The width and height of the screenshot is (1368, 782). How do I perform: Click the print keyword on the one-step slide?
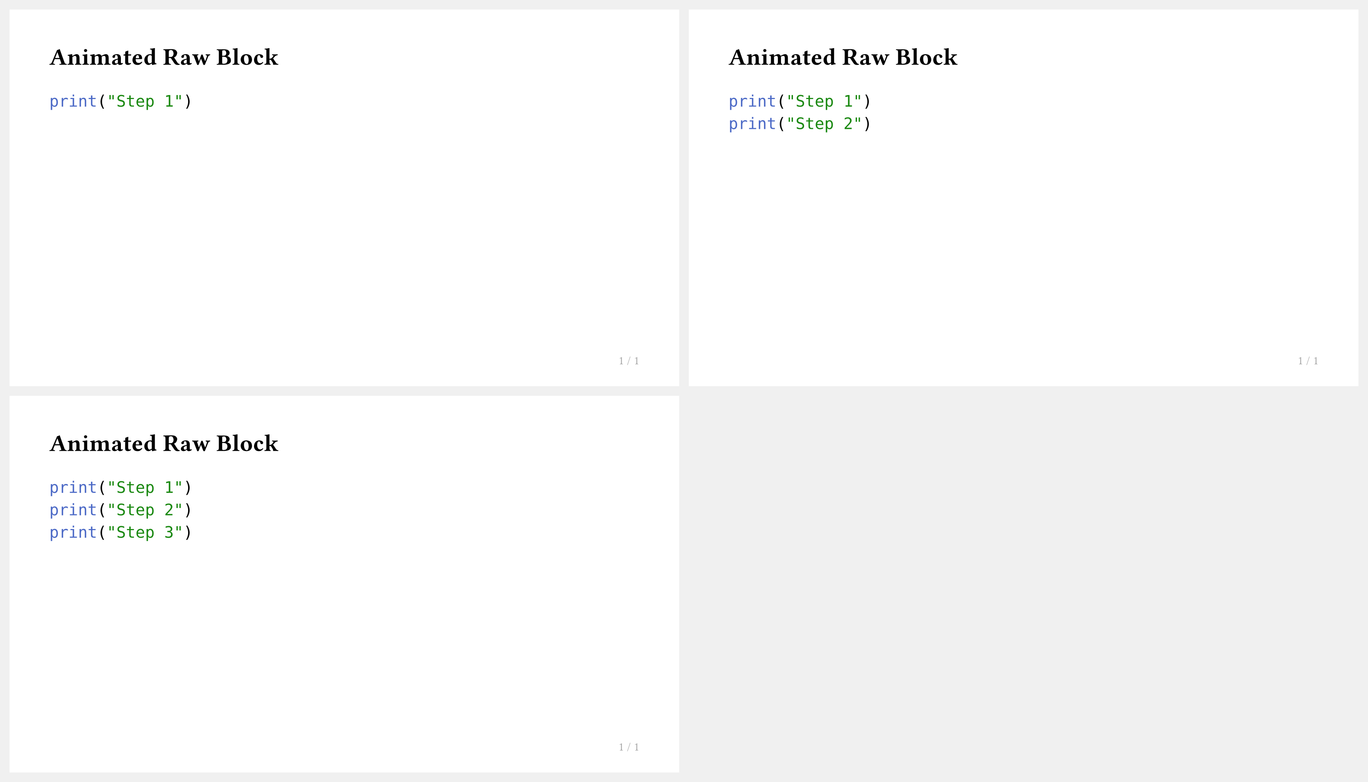click(x=72, y=101)
